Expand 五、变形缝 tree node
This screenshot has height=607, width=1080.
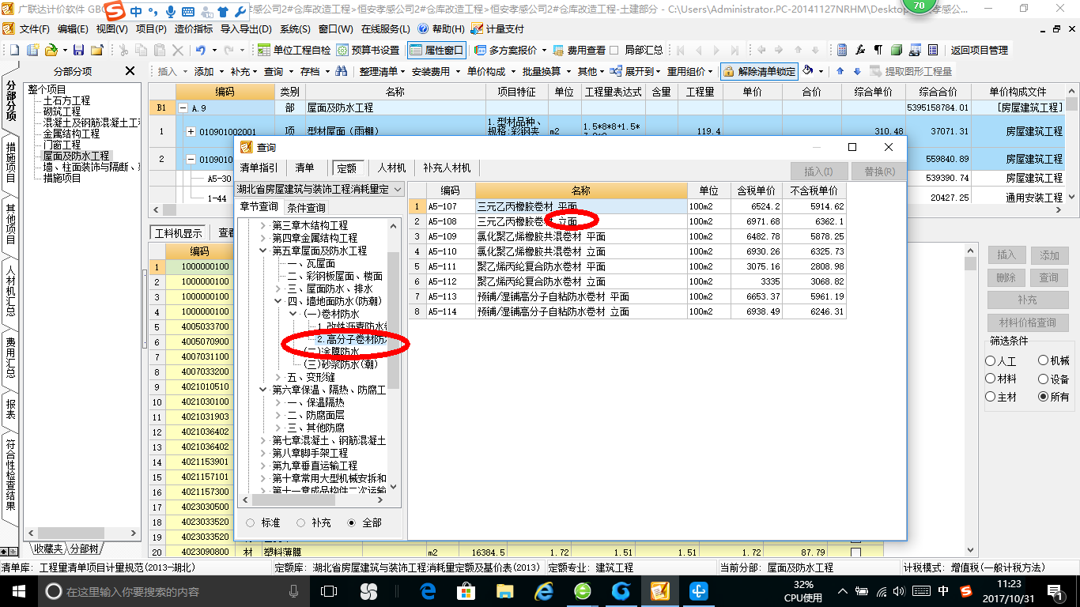tap(278, 377)
